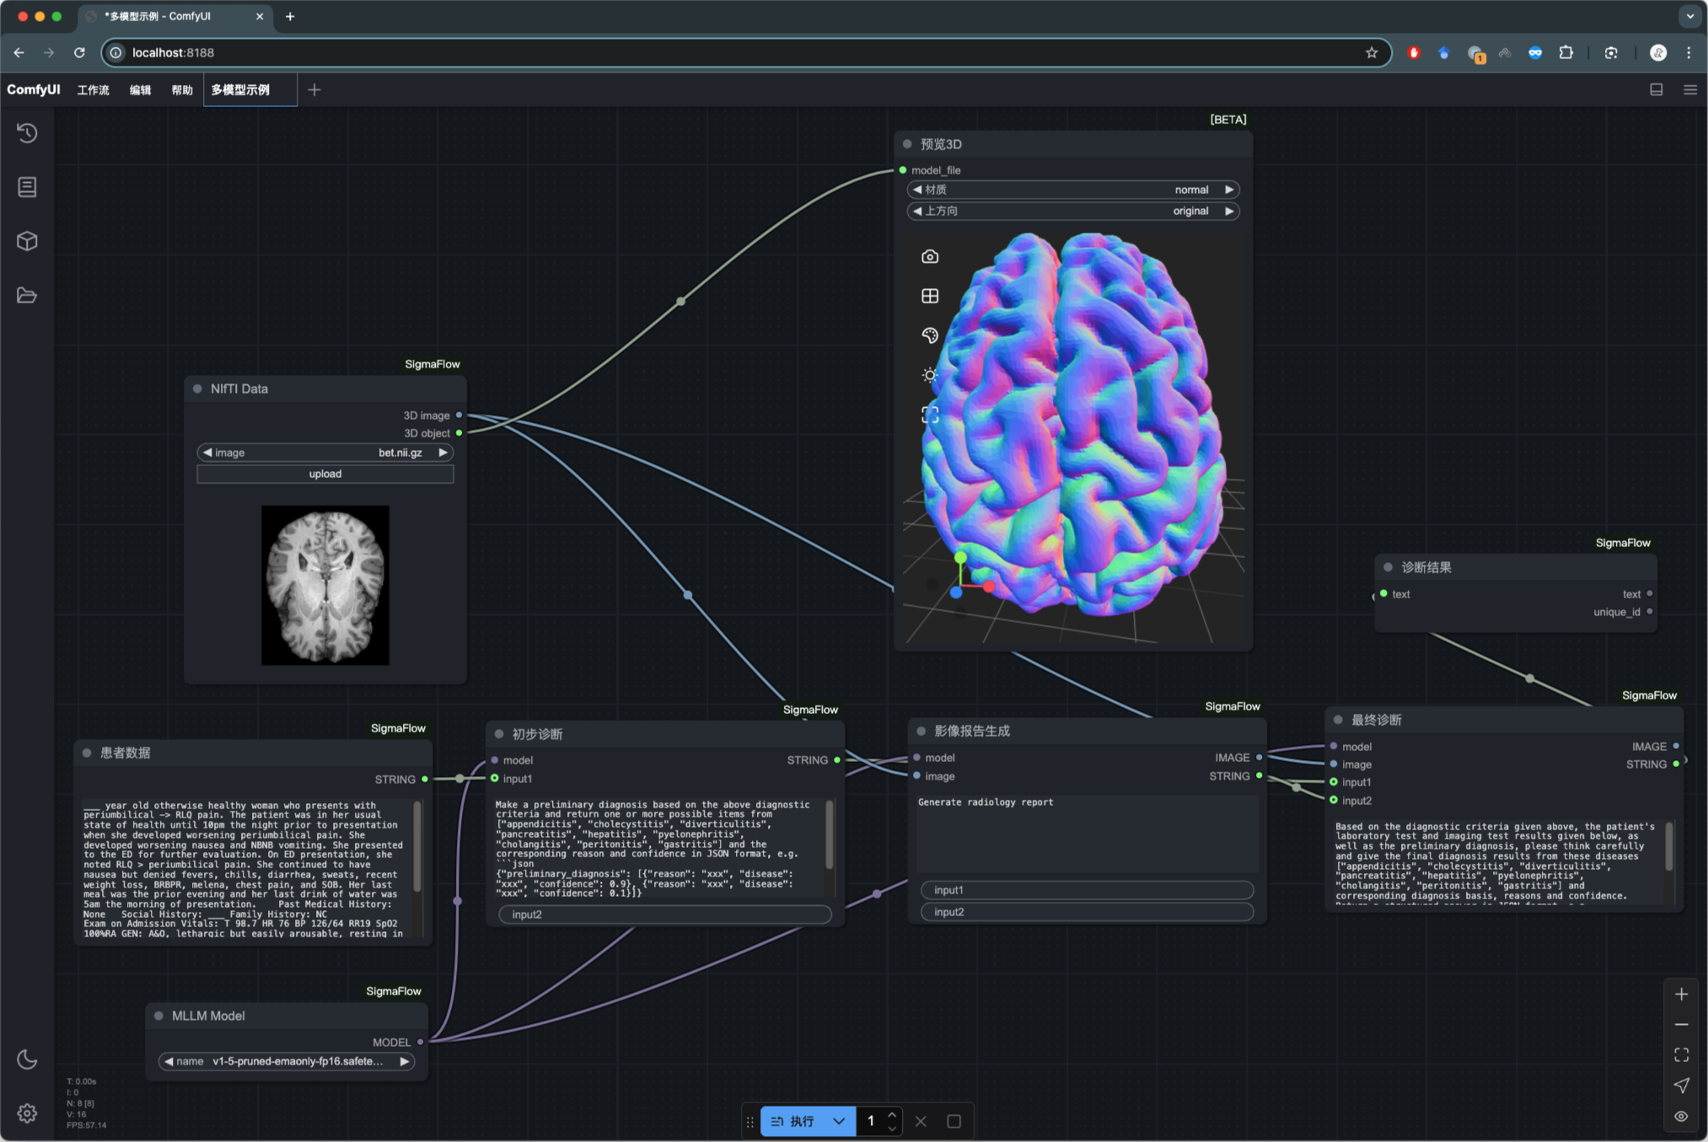The width and height of the screenshot is (1708, 1142).
Task: Select next MLLM model name
Action: point(405,1061)
